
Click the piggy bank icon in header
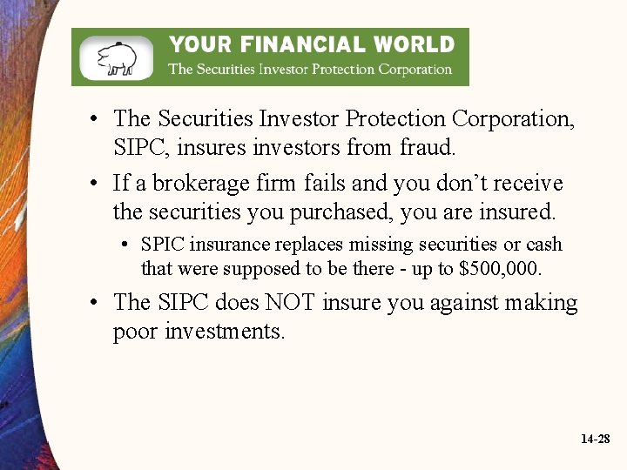[x=117, y=58]
